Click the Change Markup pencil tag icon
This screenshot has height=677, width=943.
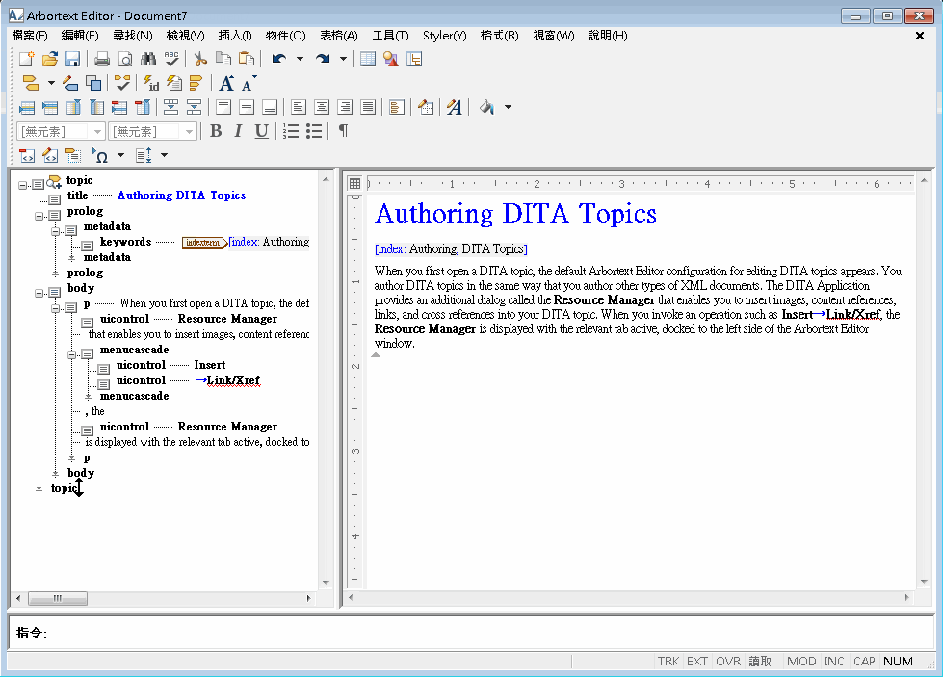[70, 83]
